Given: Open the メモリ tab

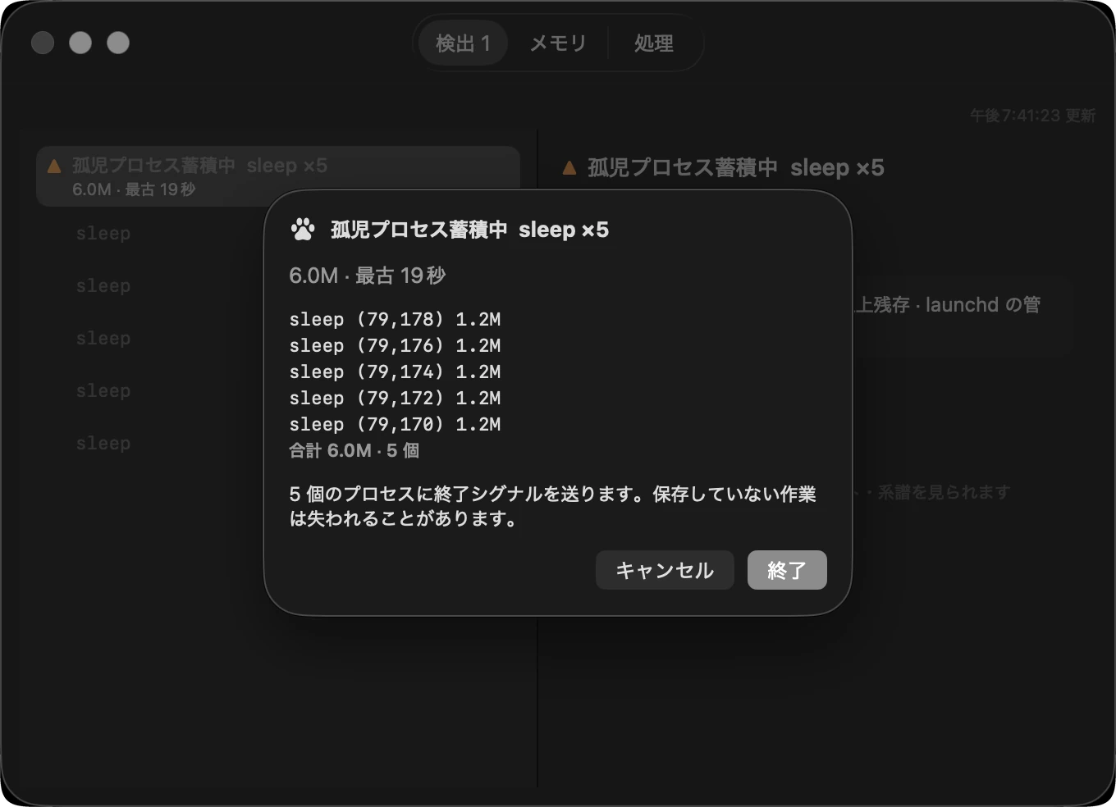Looking at the screenshot, I should (558, 43).
